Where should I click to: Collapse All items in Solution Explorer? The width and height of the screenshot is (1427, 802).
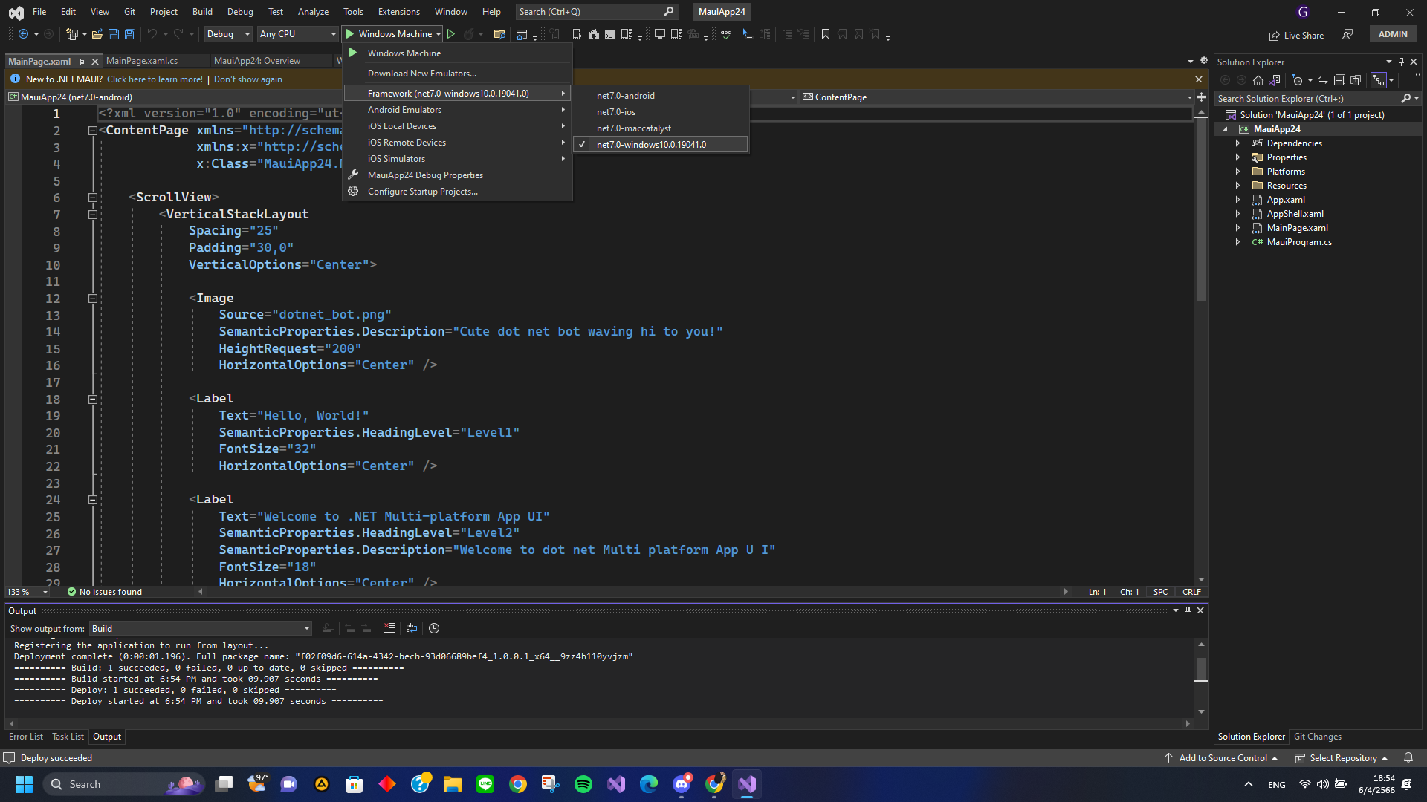[1339, 79]
